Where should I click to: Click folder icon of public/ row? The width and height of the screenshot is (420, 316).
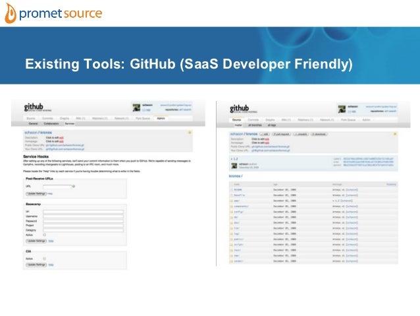point(231,239)
